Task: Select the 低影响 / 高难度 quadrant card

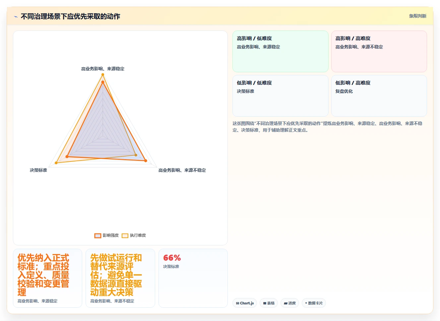Action: coord(379,96)
